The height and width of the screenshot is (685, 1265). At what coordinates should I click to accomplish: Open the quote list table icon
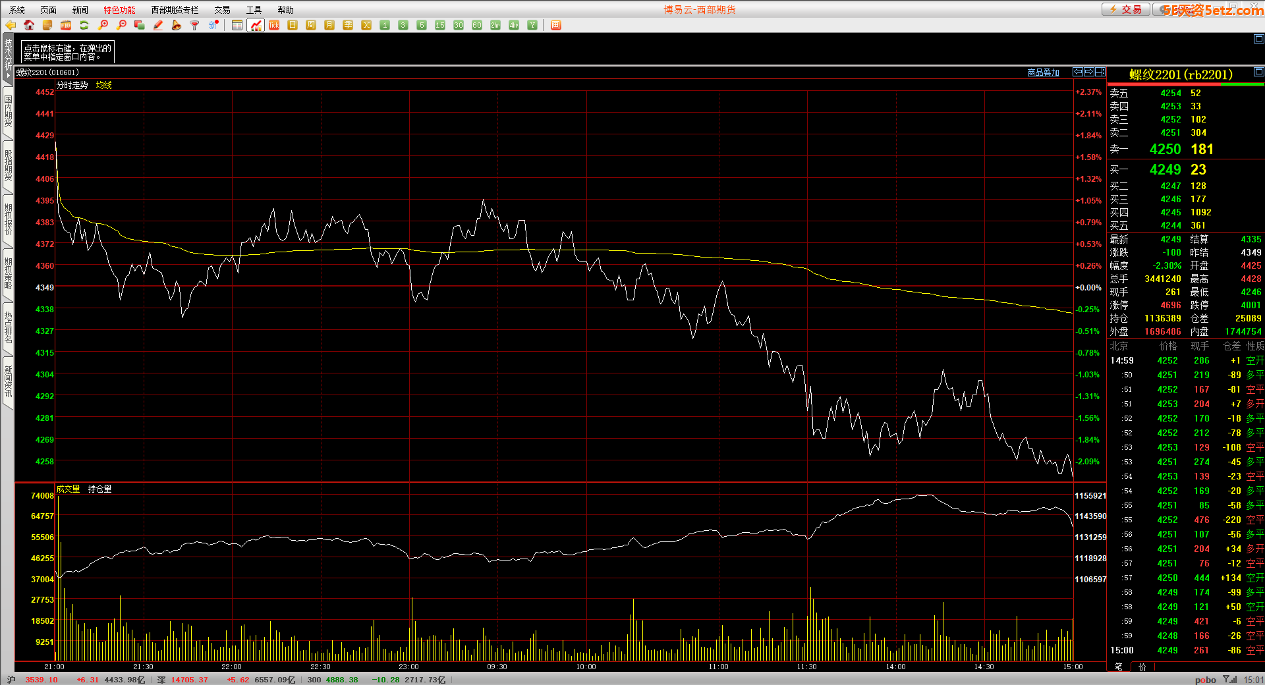237,25
